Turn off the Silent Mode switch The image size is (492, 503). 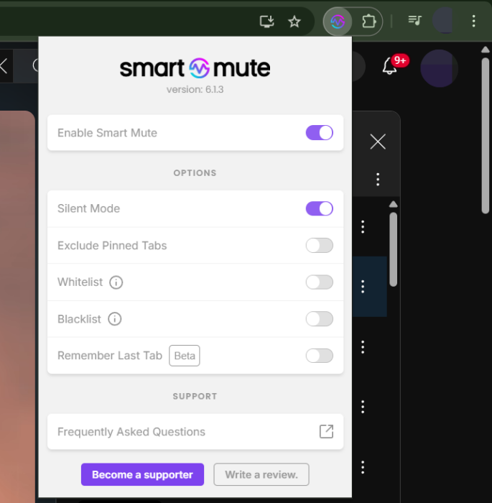click(x=319, y=208)
